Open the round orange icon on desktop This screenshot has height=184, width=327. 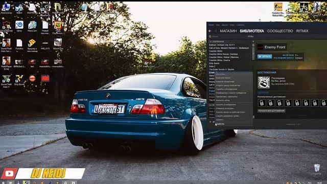click(32, 78)
